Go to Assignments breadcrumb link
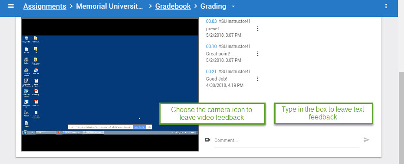 coord(45,6)
